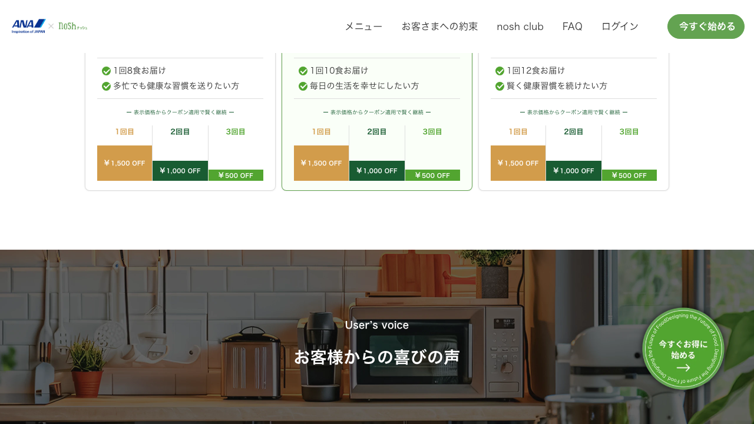Select the 1回10食お届け text
The height and width of the screenshot is (424, 754).
click(339, 71)
